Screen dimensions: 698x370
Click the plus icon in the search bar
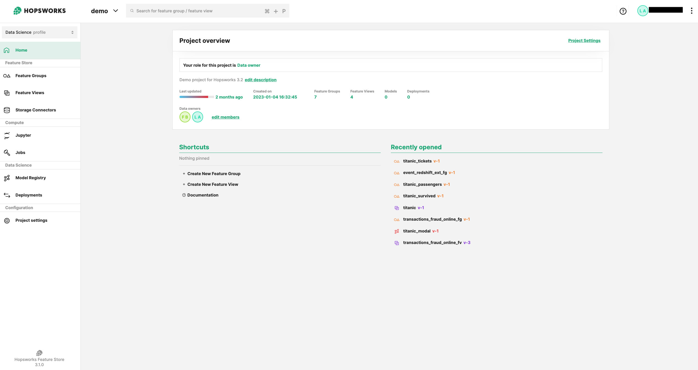(276, 11)
